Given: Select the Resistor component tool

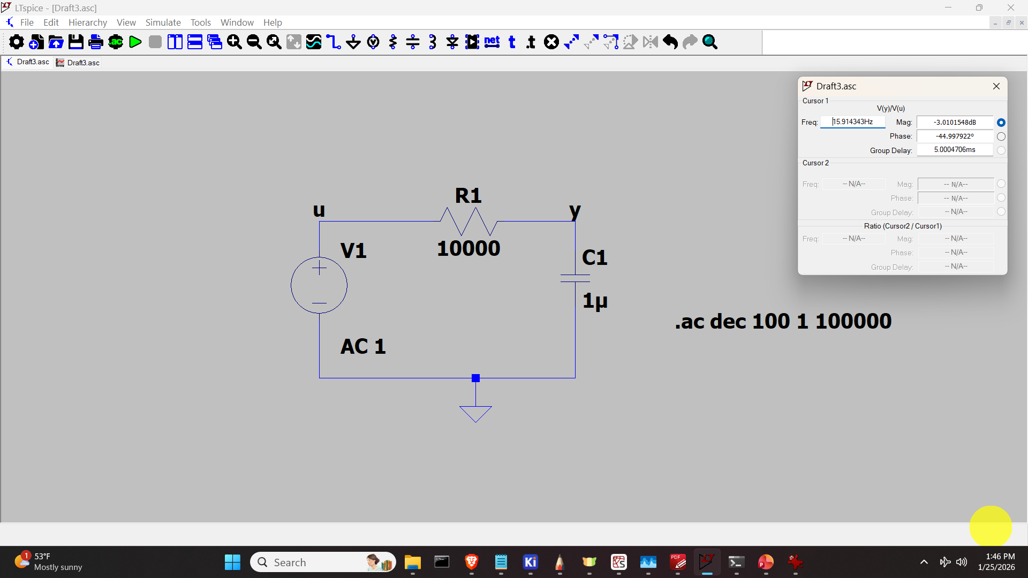Looking at the screenshot, I should (x=393, y=42).
